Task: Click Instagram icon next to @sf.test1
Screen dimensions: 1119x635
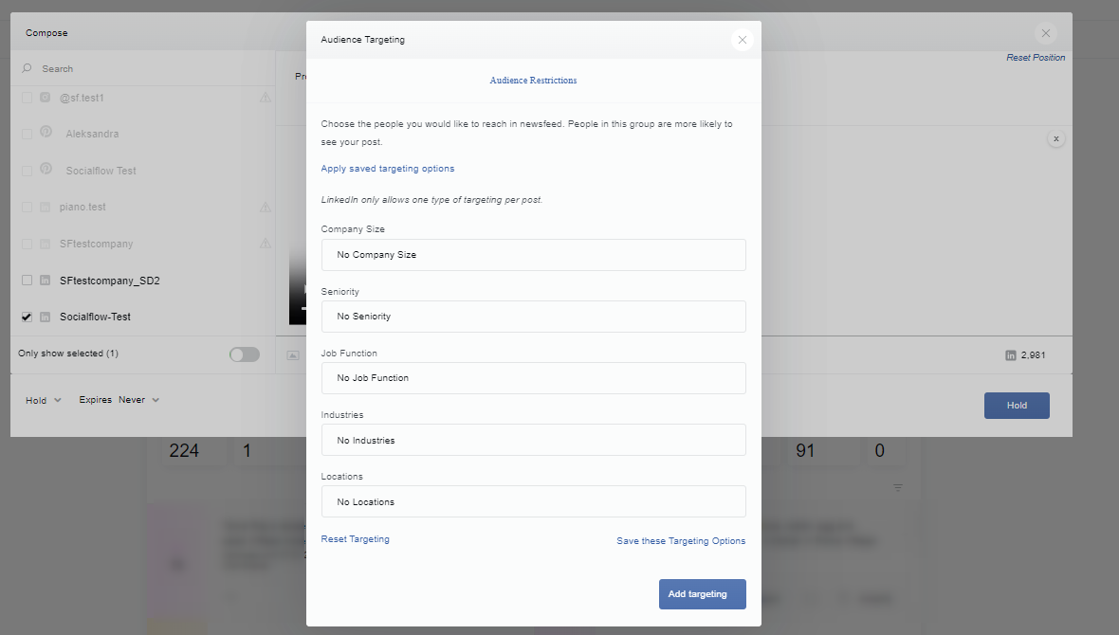Action: click(x=45, y=98)
